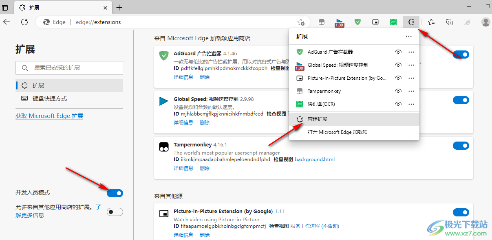Open the 获取 Microsoft Edge 扩展 link
This screenshot has width=492, height=240.
pos(49,116)
